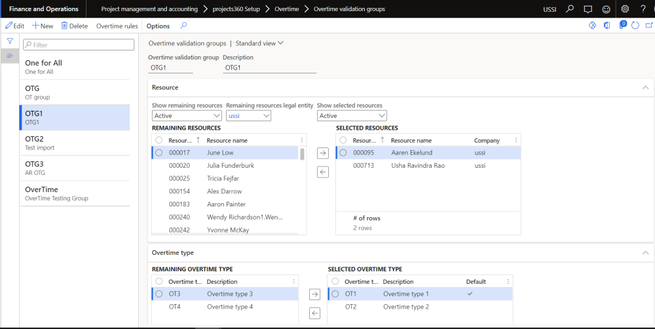
Task: Select row radio for June Low
Action: pos(159,153)
